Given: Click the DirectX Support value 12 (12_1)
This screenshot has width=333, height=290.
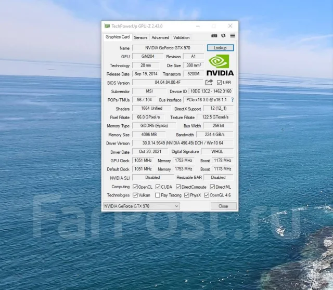Looking at the screenshot, I should pyautogui.click(x=219, y=109).
